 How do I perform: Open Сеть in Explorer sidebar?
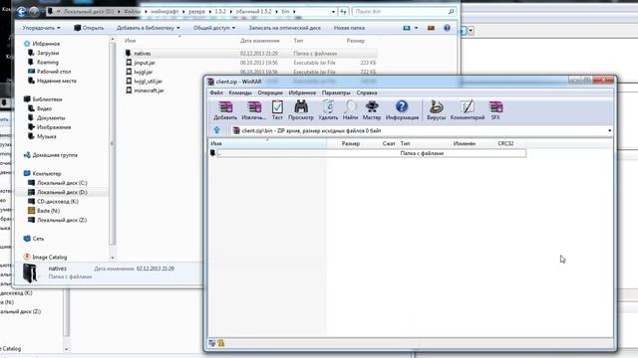pos(38,239)
